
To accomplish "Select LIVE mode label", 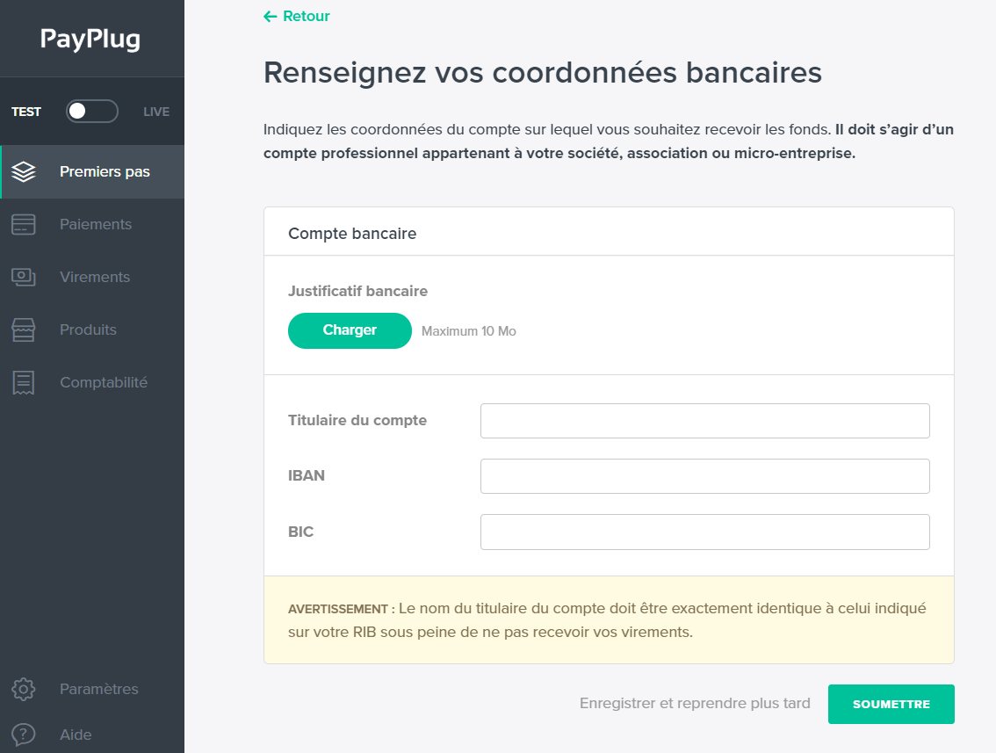I will click(x=156, y=112).
